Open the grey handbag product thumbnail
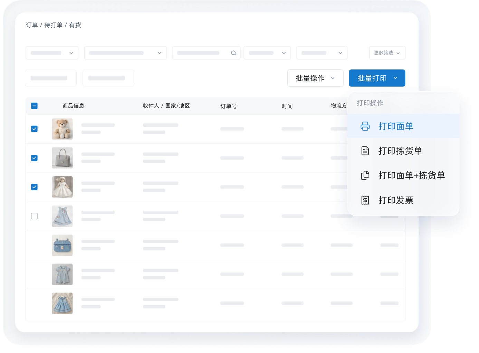 point(62,158)
